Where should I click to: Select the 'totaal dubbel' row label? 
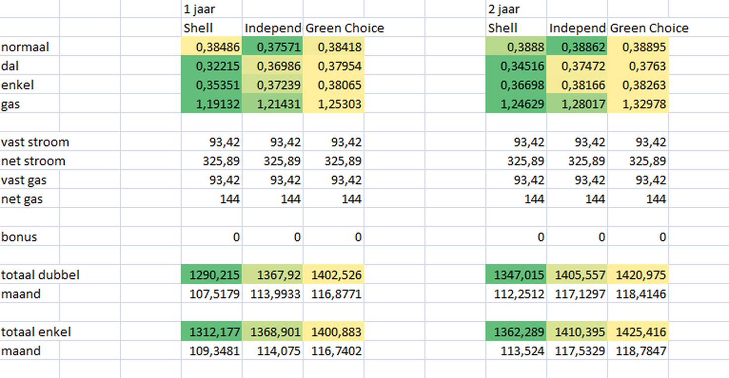[x=40, y=274]
